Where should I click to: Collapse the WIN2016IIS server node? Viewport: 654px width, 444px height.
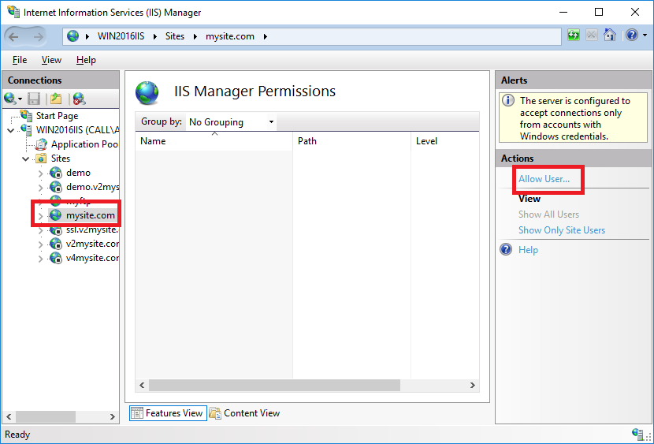click(x=11, y=131)
